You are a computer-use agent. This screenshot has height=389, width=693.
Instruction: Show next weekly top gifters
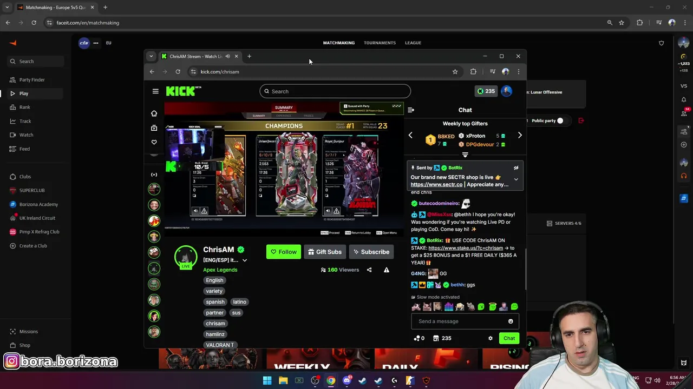[x=520, y=135]
